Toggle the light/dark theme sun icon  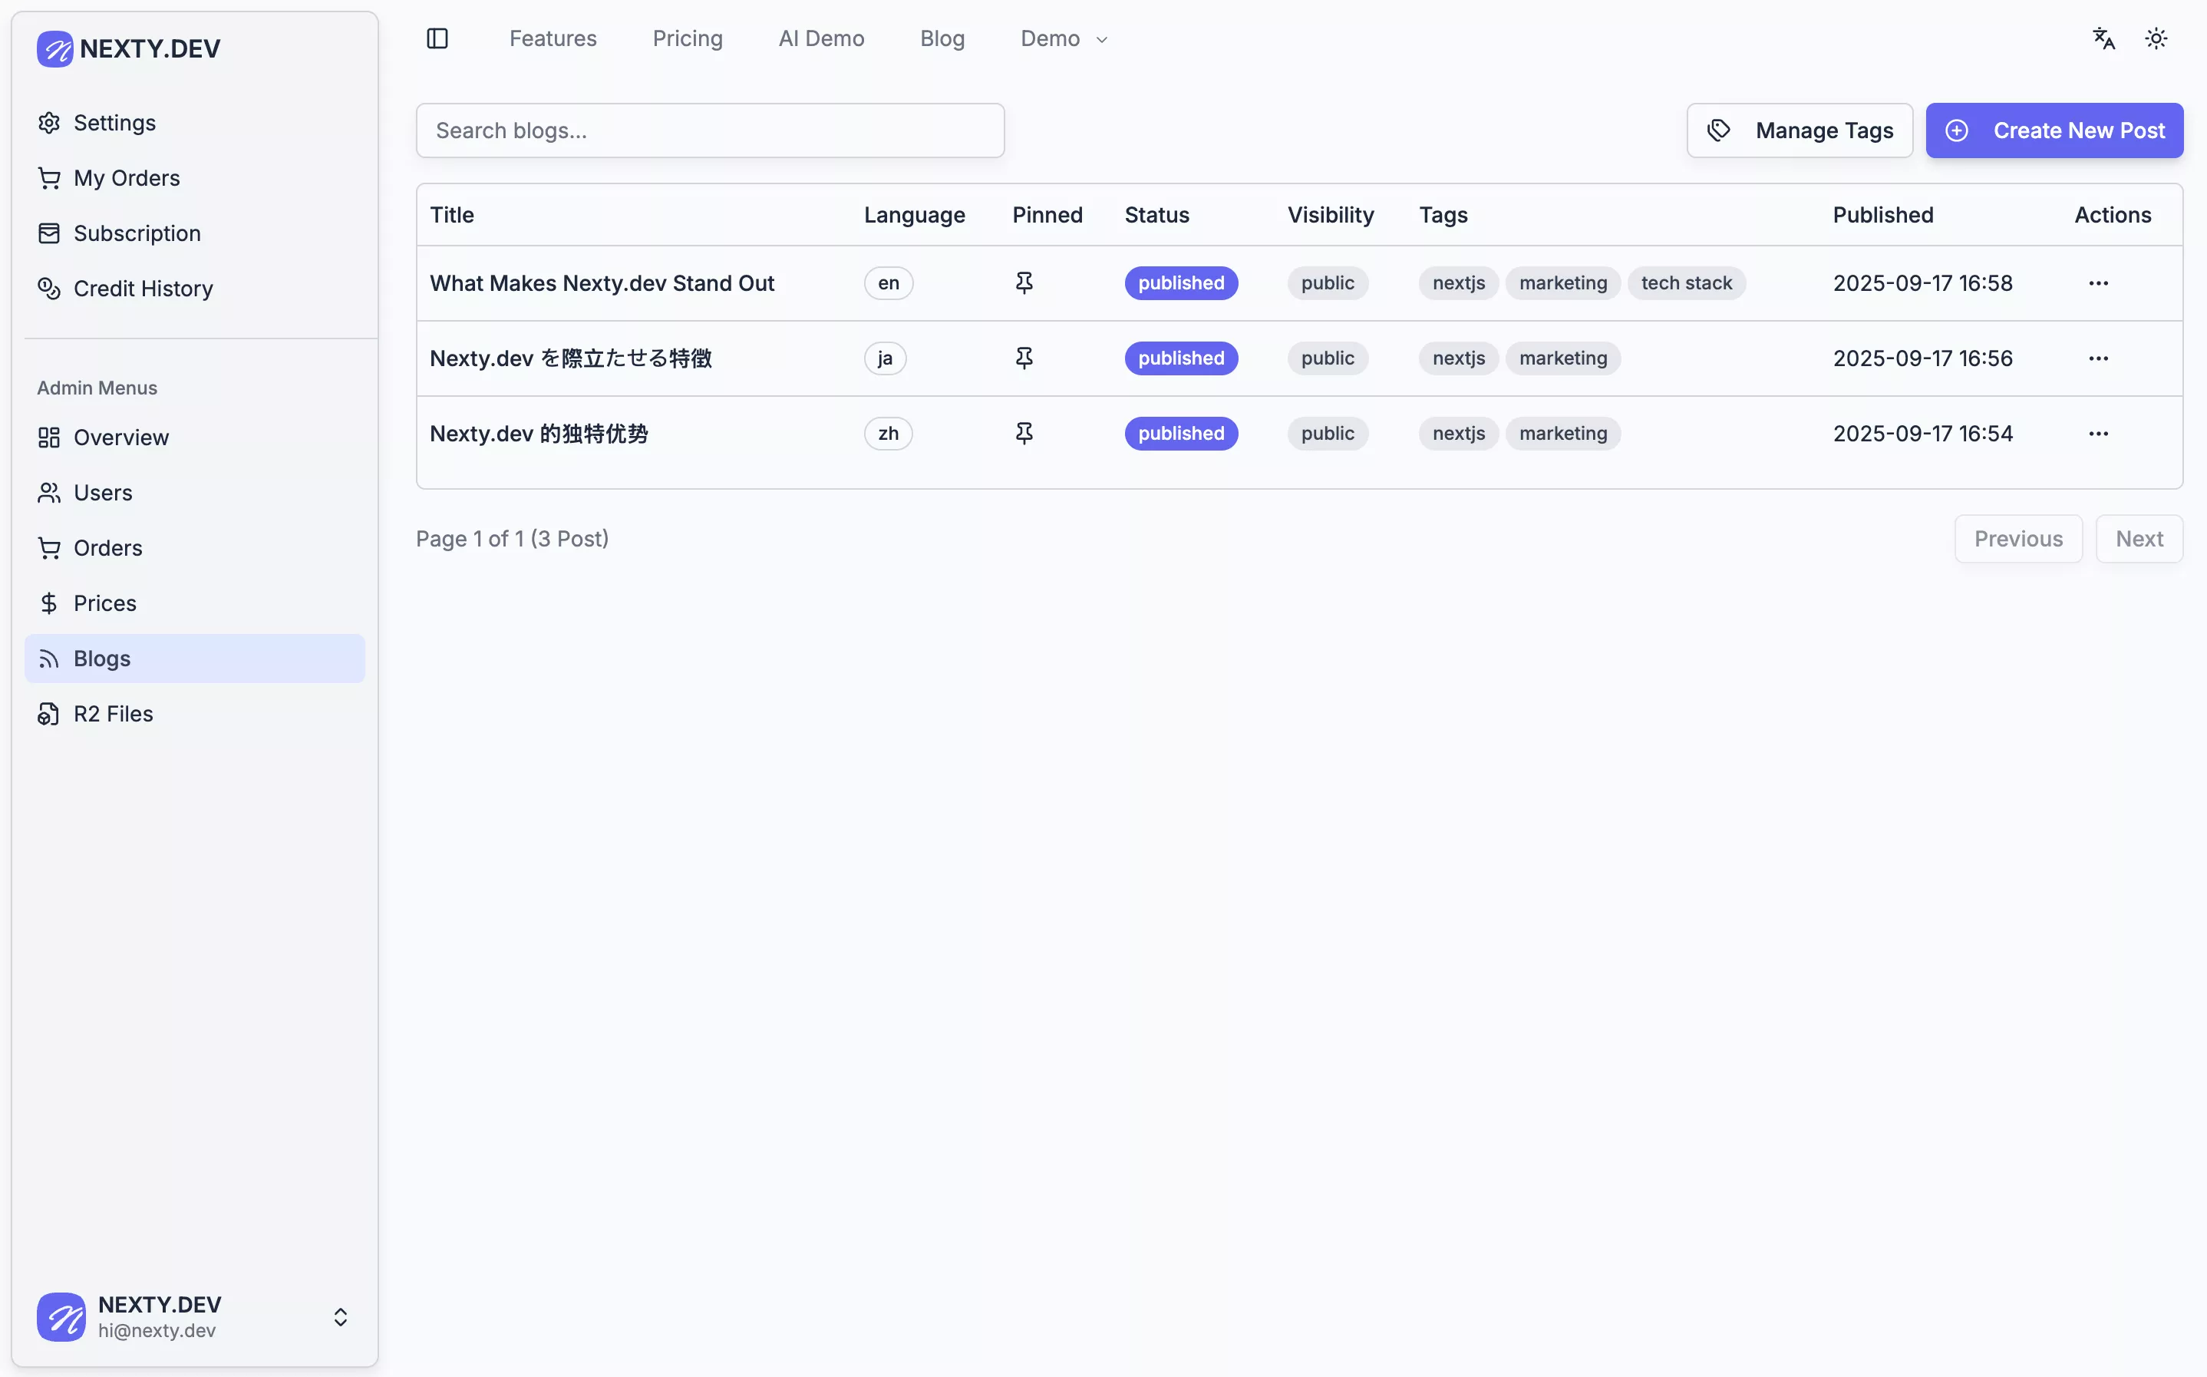(x=2156, y=38)
